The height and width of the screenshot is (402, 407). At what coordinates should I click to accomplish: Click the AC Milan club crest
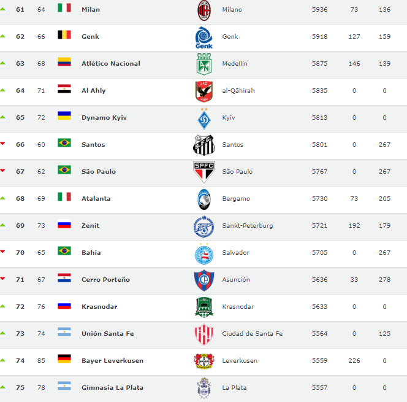203,10
